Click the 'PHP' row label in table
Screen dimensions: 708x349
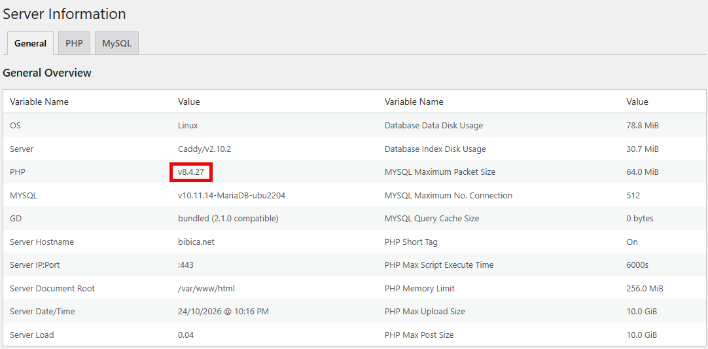[x=17, y=172]
